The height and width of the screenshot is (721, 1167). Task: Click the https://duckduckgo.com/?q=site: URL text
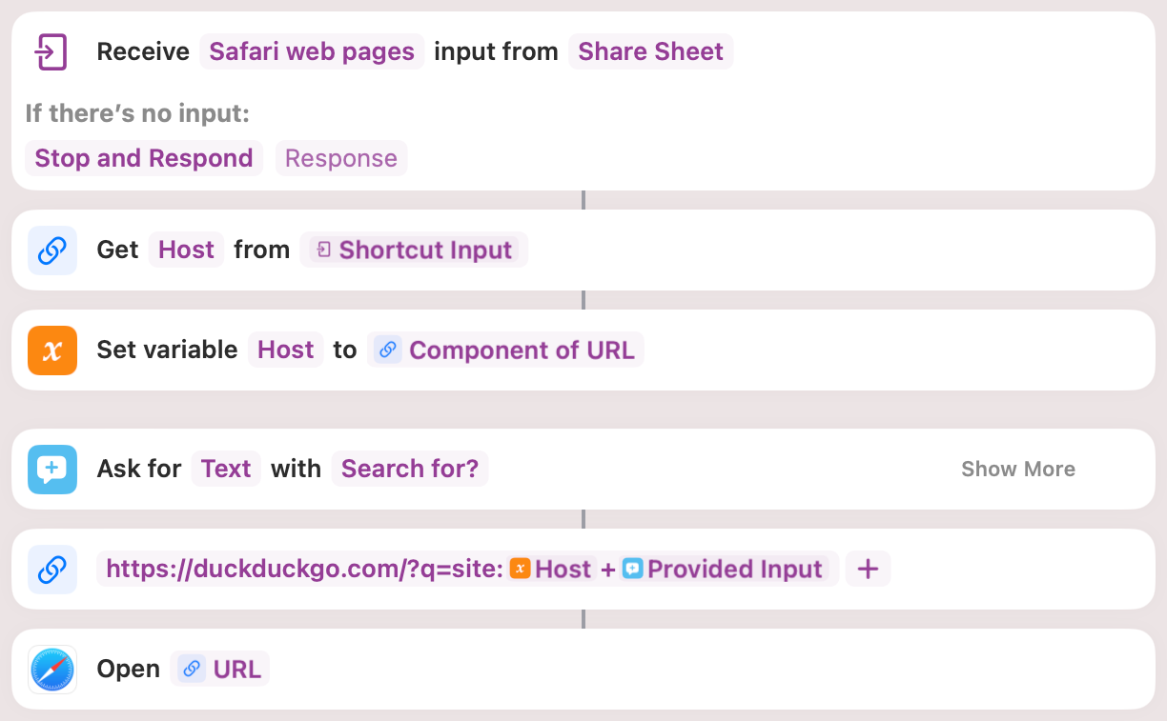tap(305, 569)
